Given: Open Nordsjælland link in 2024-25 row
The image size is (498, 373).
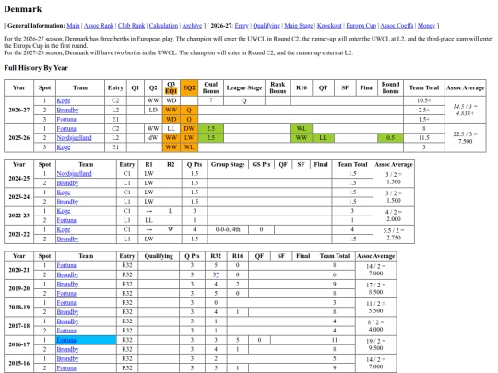Looking at the screenshot, I should [74, 174].
